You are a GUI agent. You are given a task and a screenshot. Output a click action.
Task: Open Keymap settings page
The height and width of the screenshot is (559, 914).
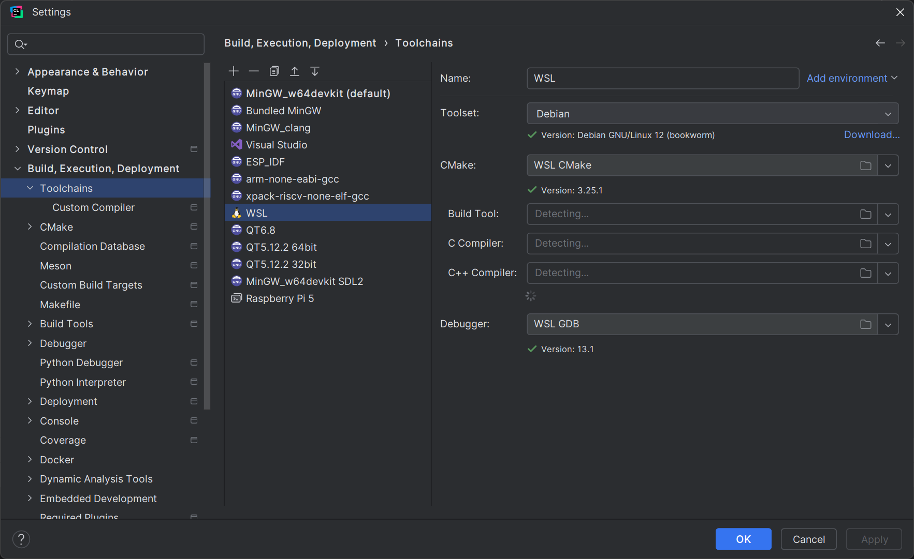tap(48, 91)
